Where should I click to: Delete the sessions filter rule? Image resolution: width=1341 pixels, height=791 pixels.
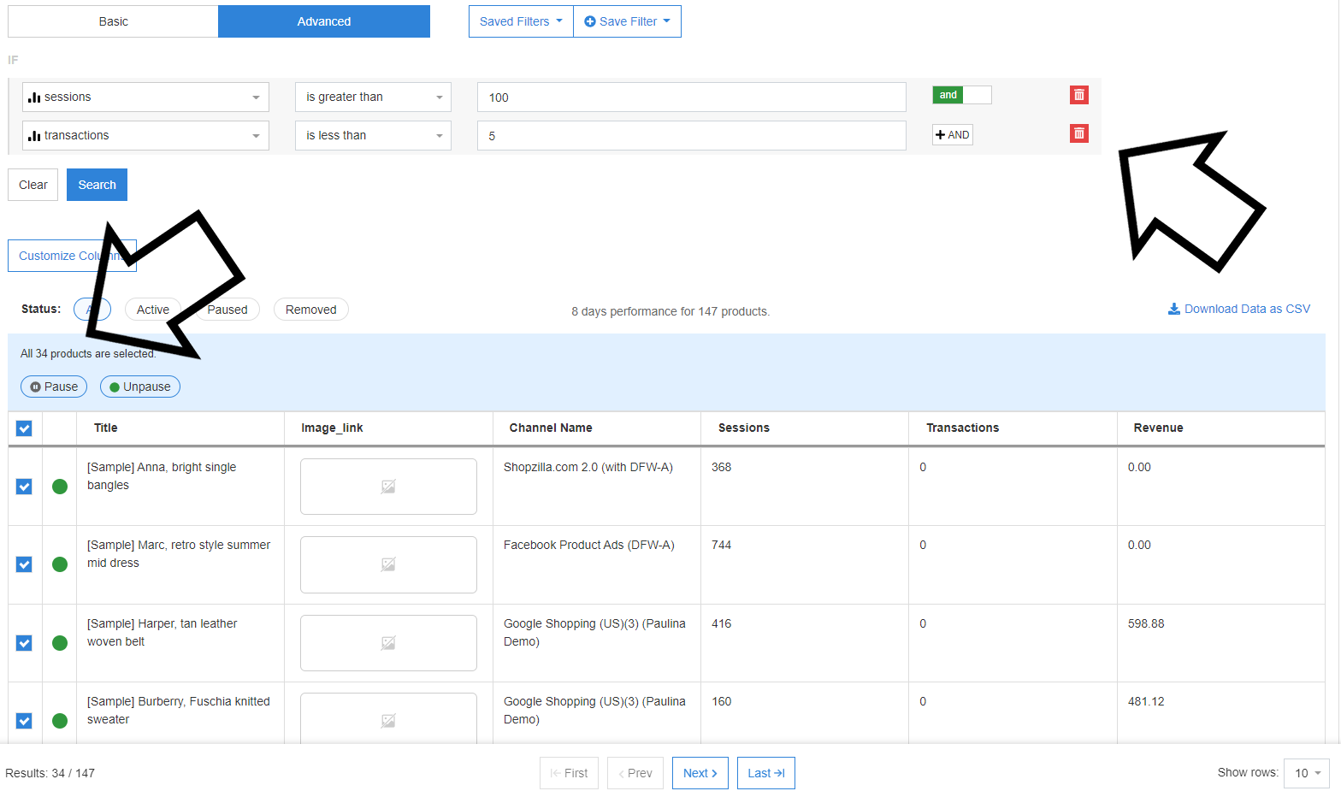pyautogui.click(x=1078, y=95)
